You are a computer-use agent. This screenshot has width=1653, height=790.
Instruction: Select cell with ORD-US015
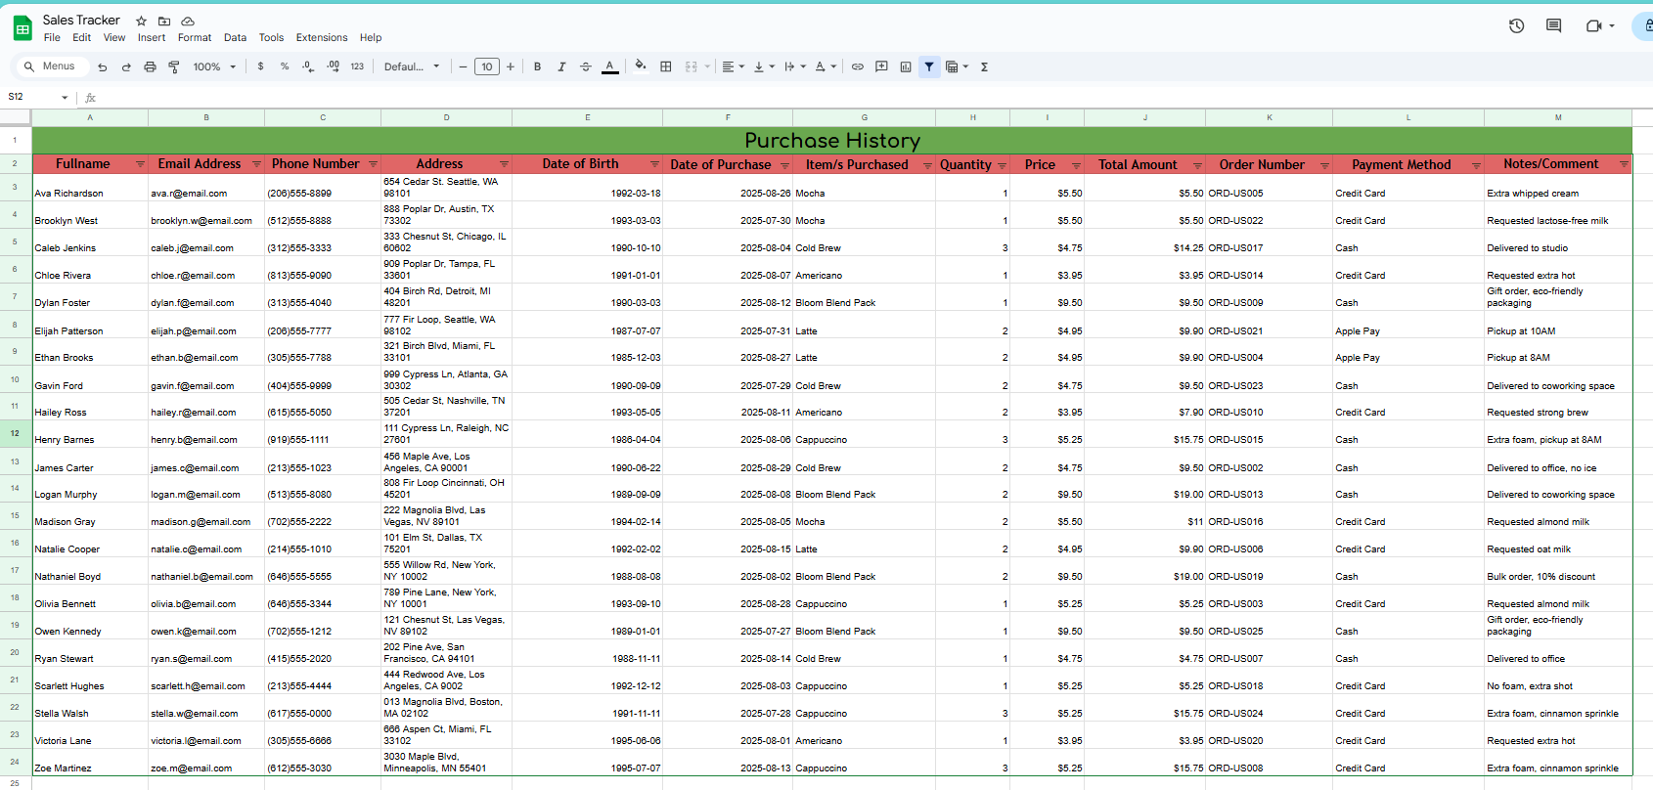(x=1269, y=433)
